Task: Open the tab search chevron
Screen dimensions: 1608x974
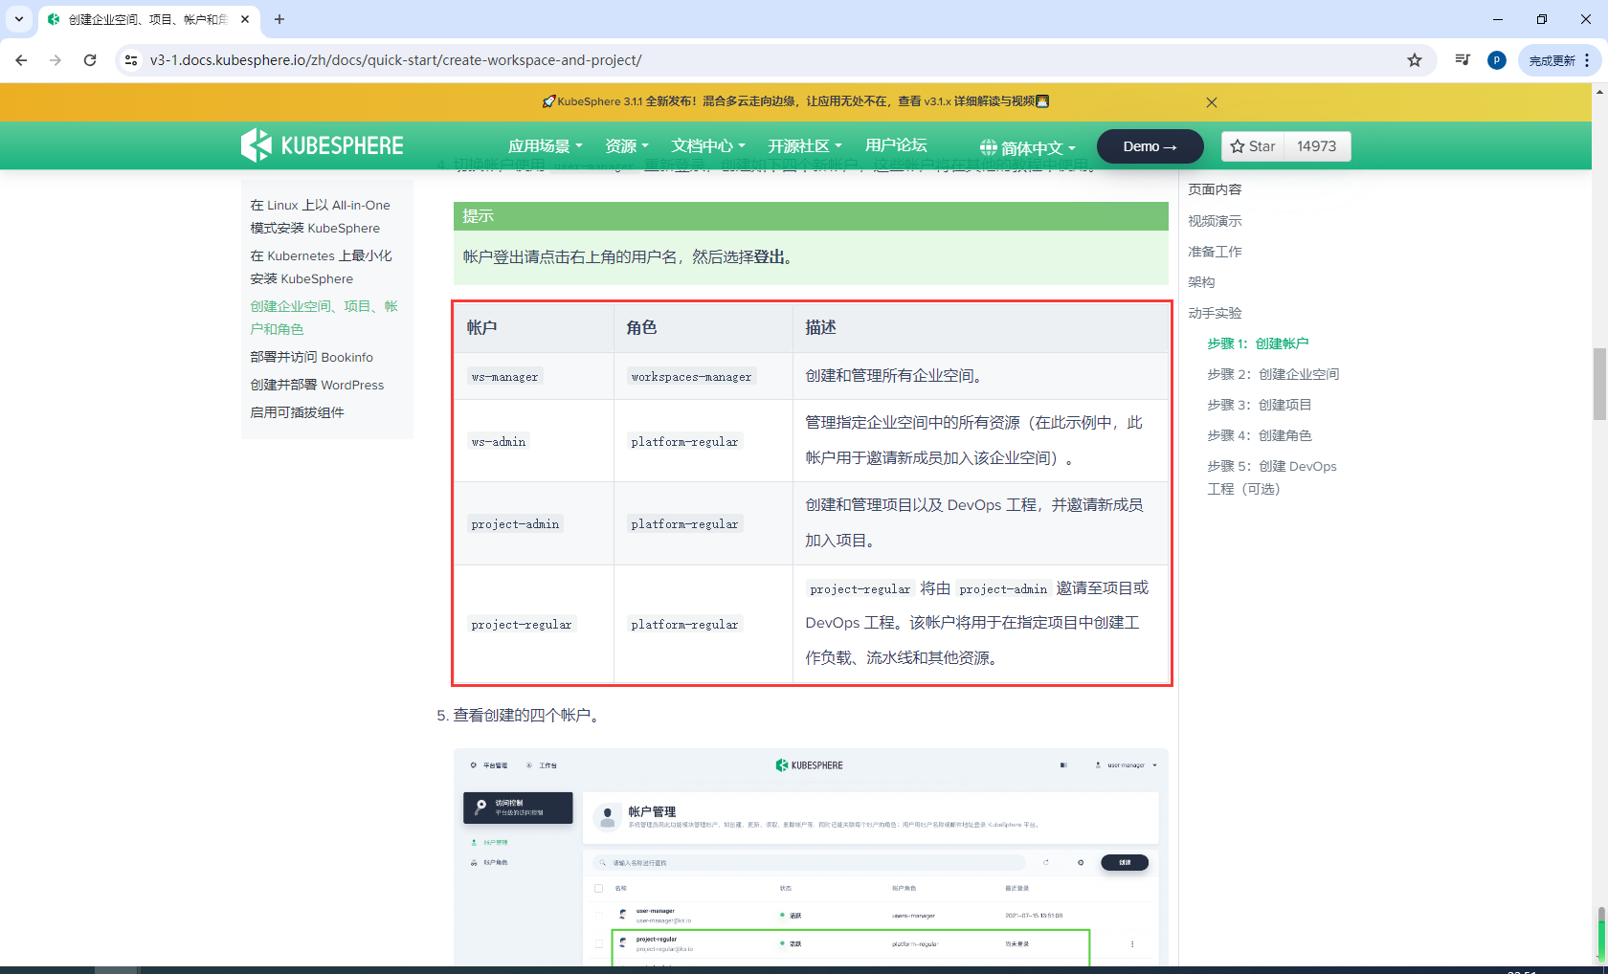Action: coord(18,19)
